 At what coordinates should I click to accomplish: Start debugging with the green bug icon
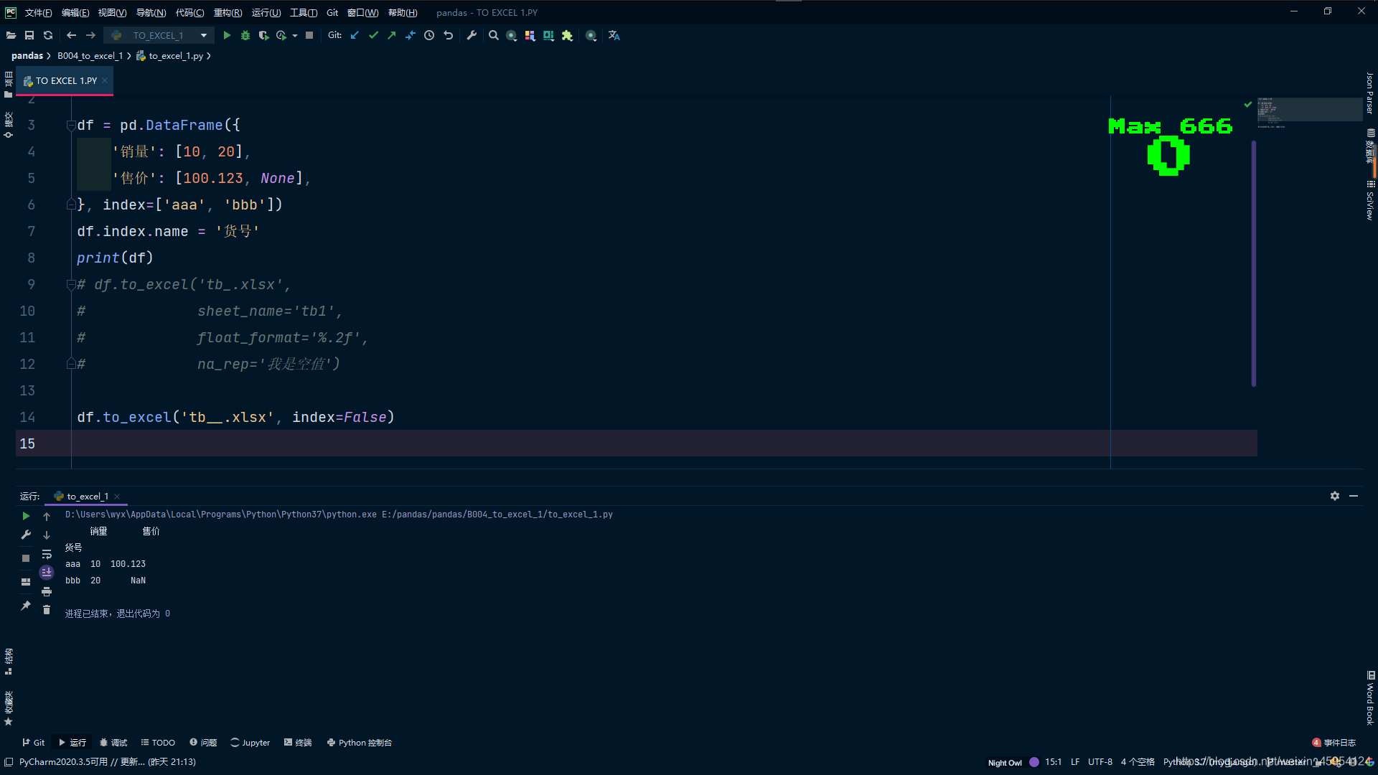click(x=245, y=35)
